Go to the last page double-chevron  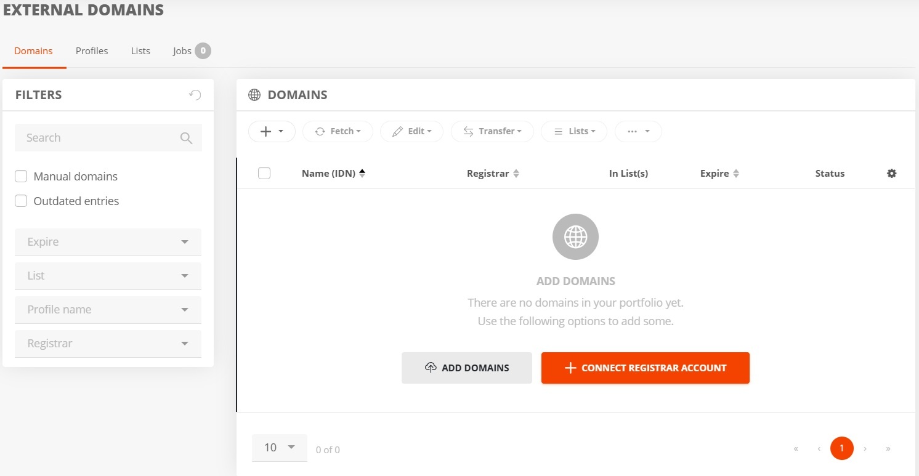pyautogui.click(x=888, y=448)
